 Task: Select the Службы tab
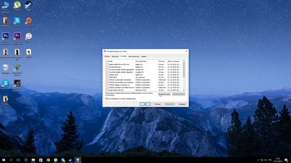click(123, 56)
